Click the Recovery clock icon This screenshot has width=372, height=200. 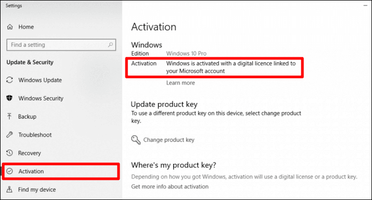(10, 153)
